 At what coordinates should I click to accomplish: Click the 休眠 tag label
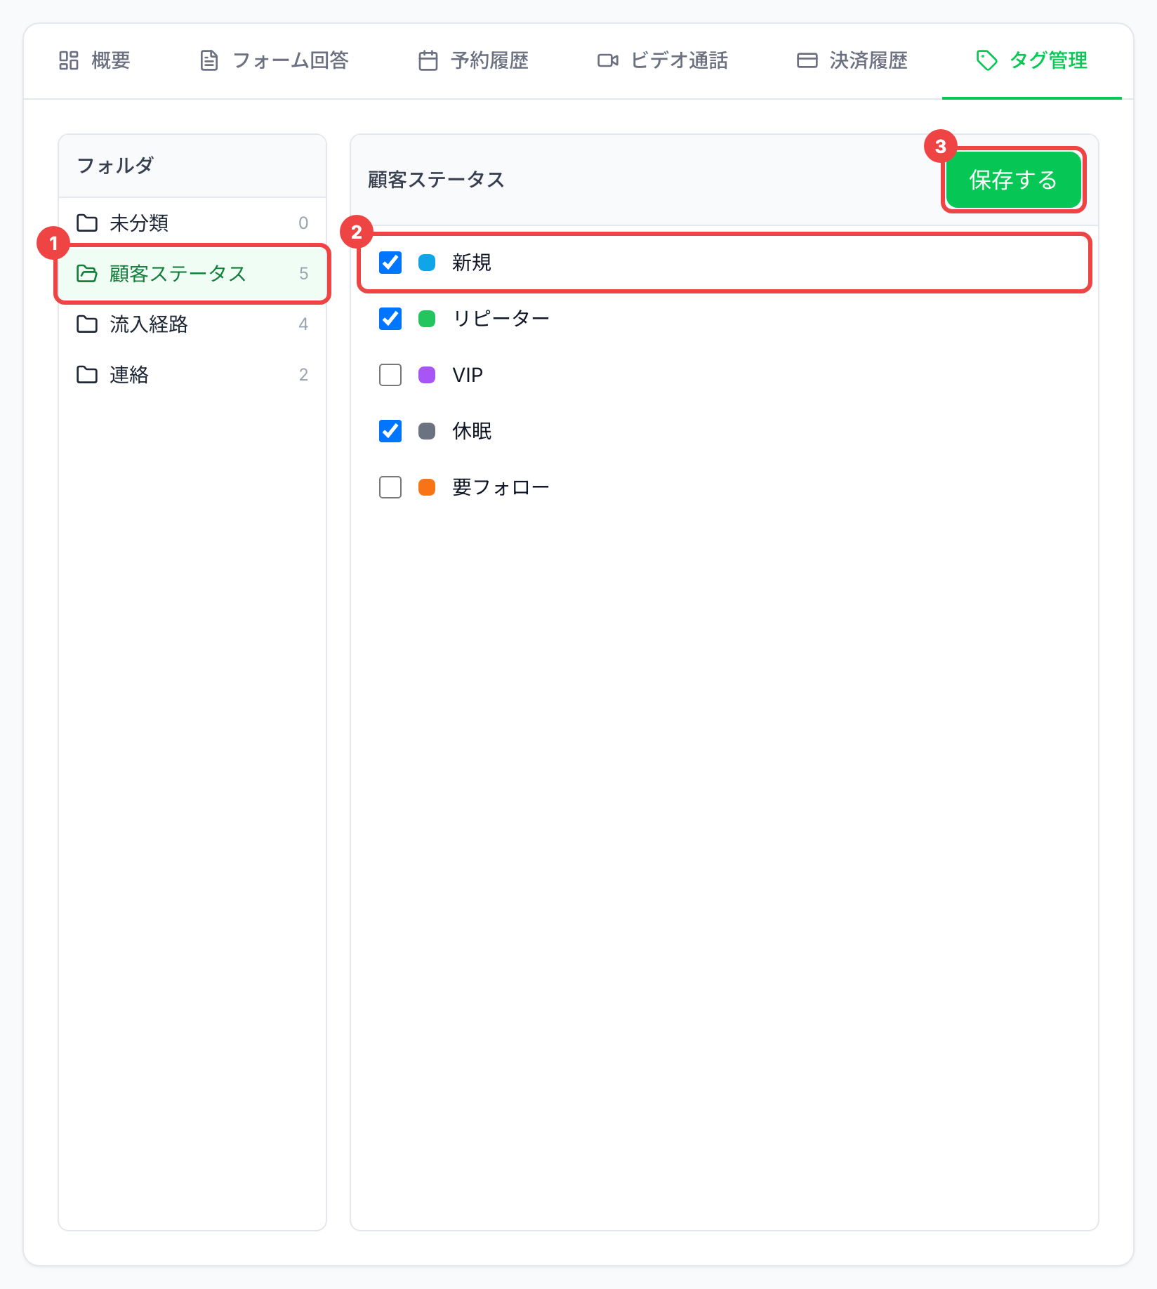[472, 431]
